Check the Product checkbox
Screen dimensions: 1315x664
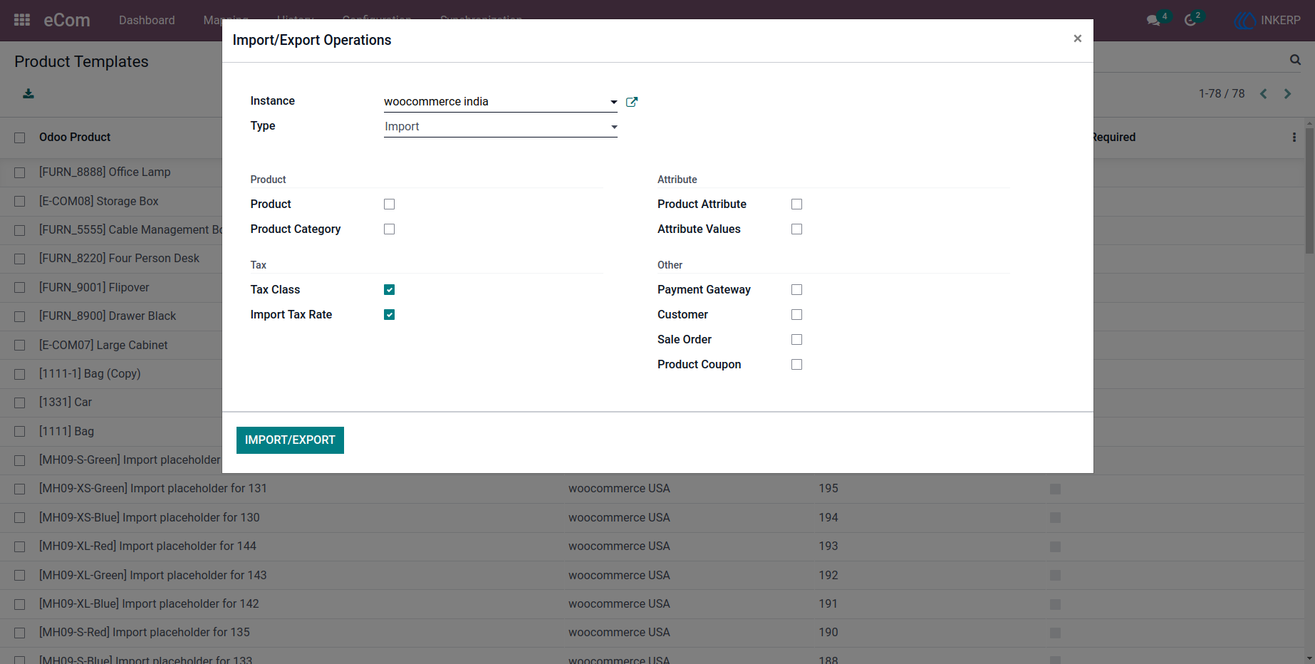(389, 204)
